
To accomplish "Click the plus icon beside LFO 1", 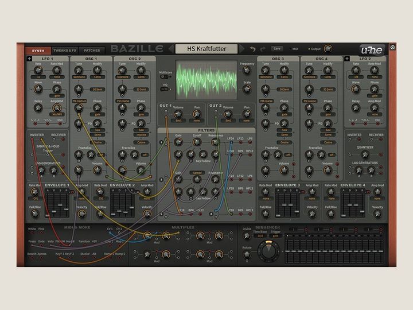I will pyautogui.click(x=29, y=59).
